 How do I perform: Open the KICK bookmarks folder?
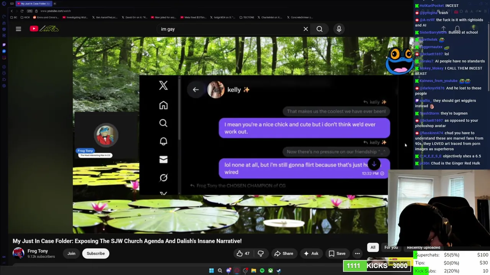26,17
